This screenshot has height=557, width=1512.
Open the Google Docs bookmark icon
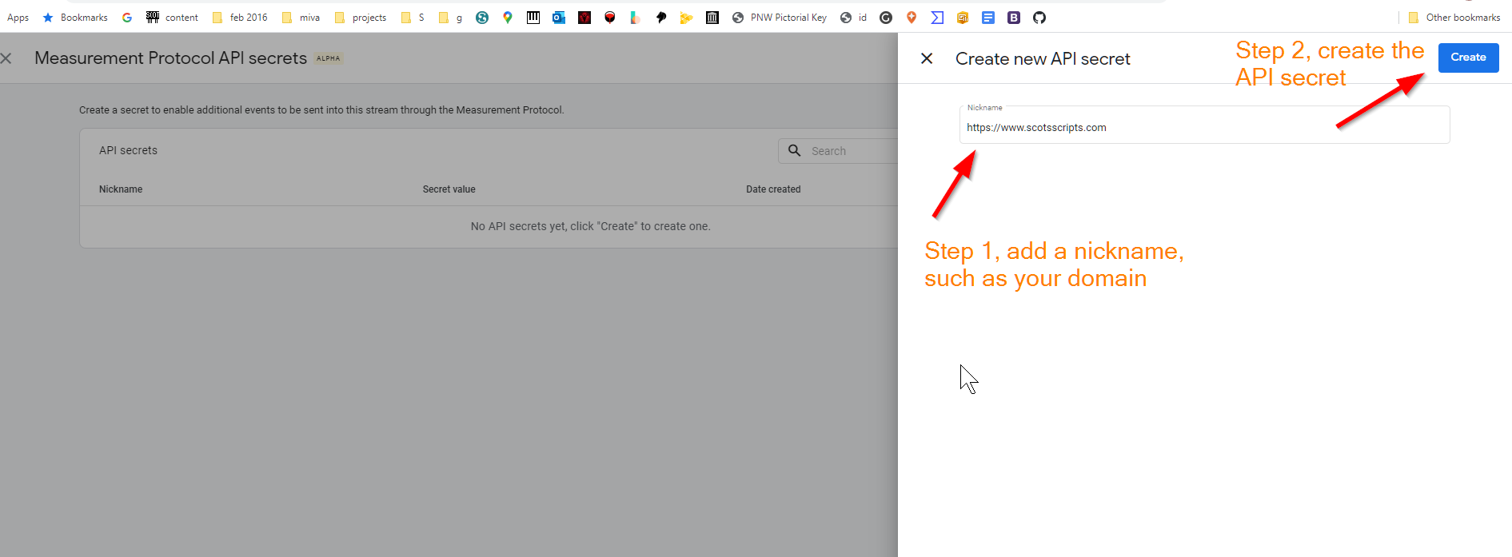[x=988, y=18]
